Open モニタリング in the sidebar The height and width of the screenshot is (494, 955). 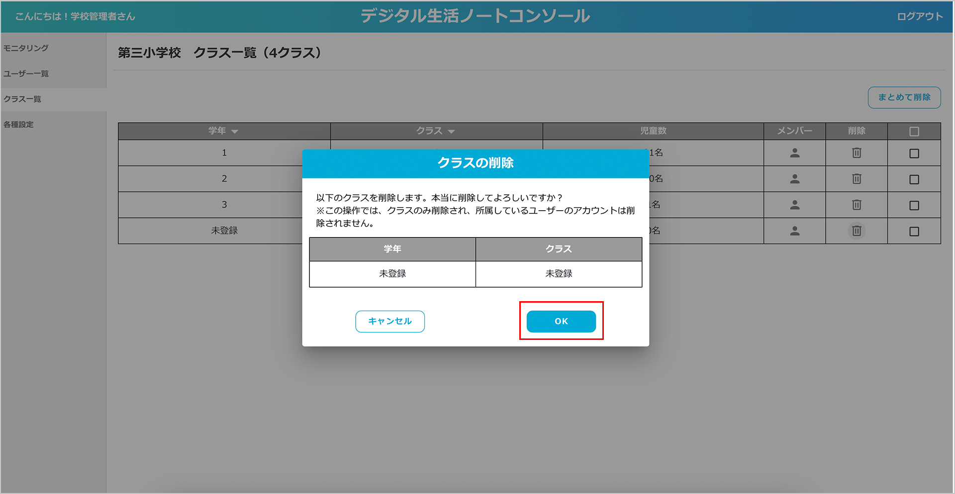pyautogui.click(x=26, y=48)
